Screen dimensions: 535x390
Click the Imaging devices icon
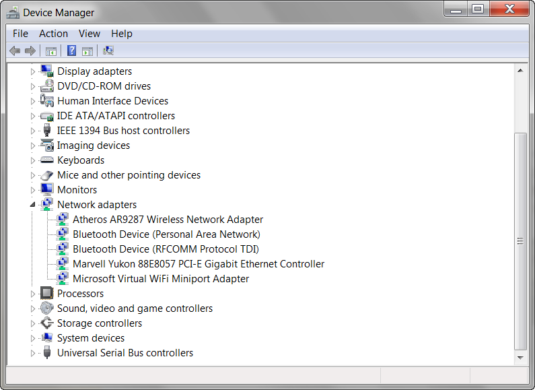point(46,145)
